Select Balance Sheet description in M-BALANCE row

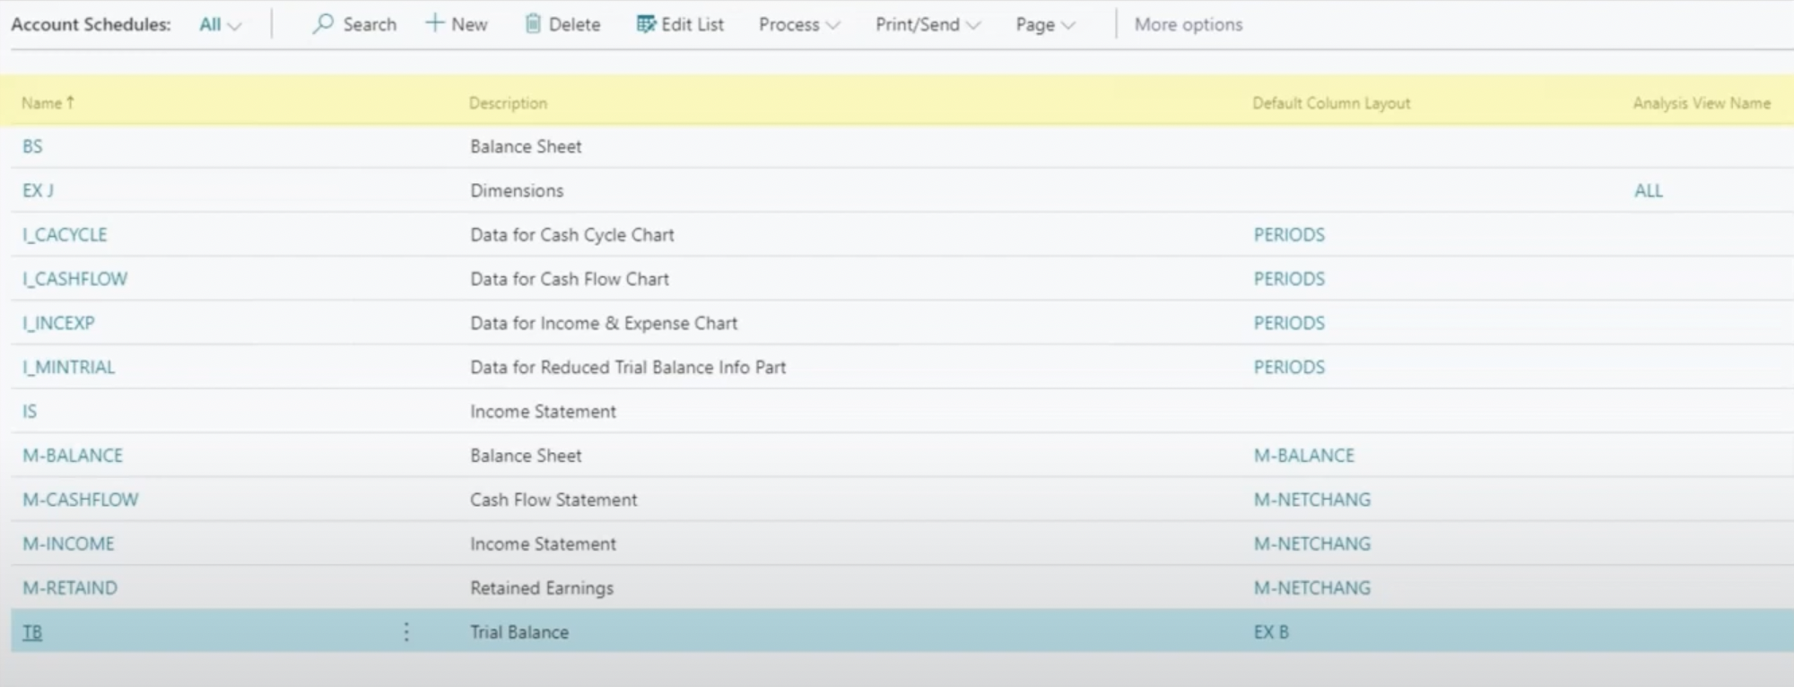tap(526, 456)
